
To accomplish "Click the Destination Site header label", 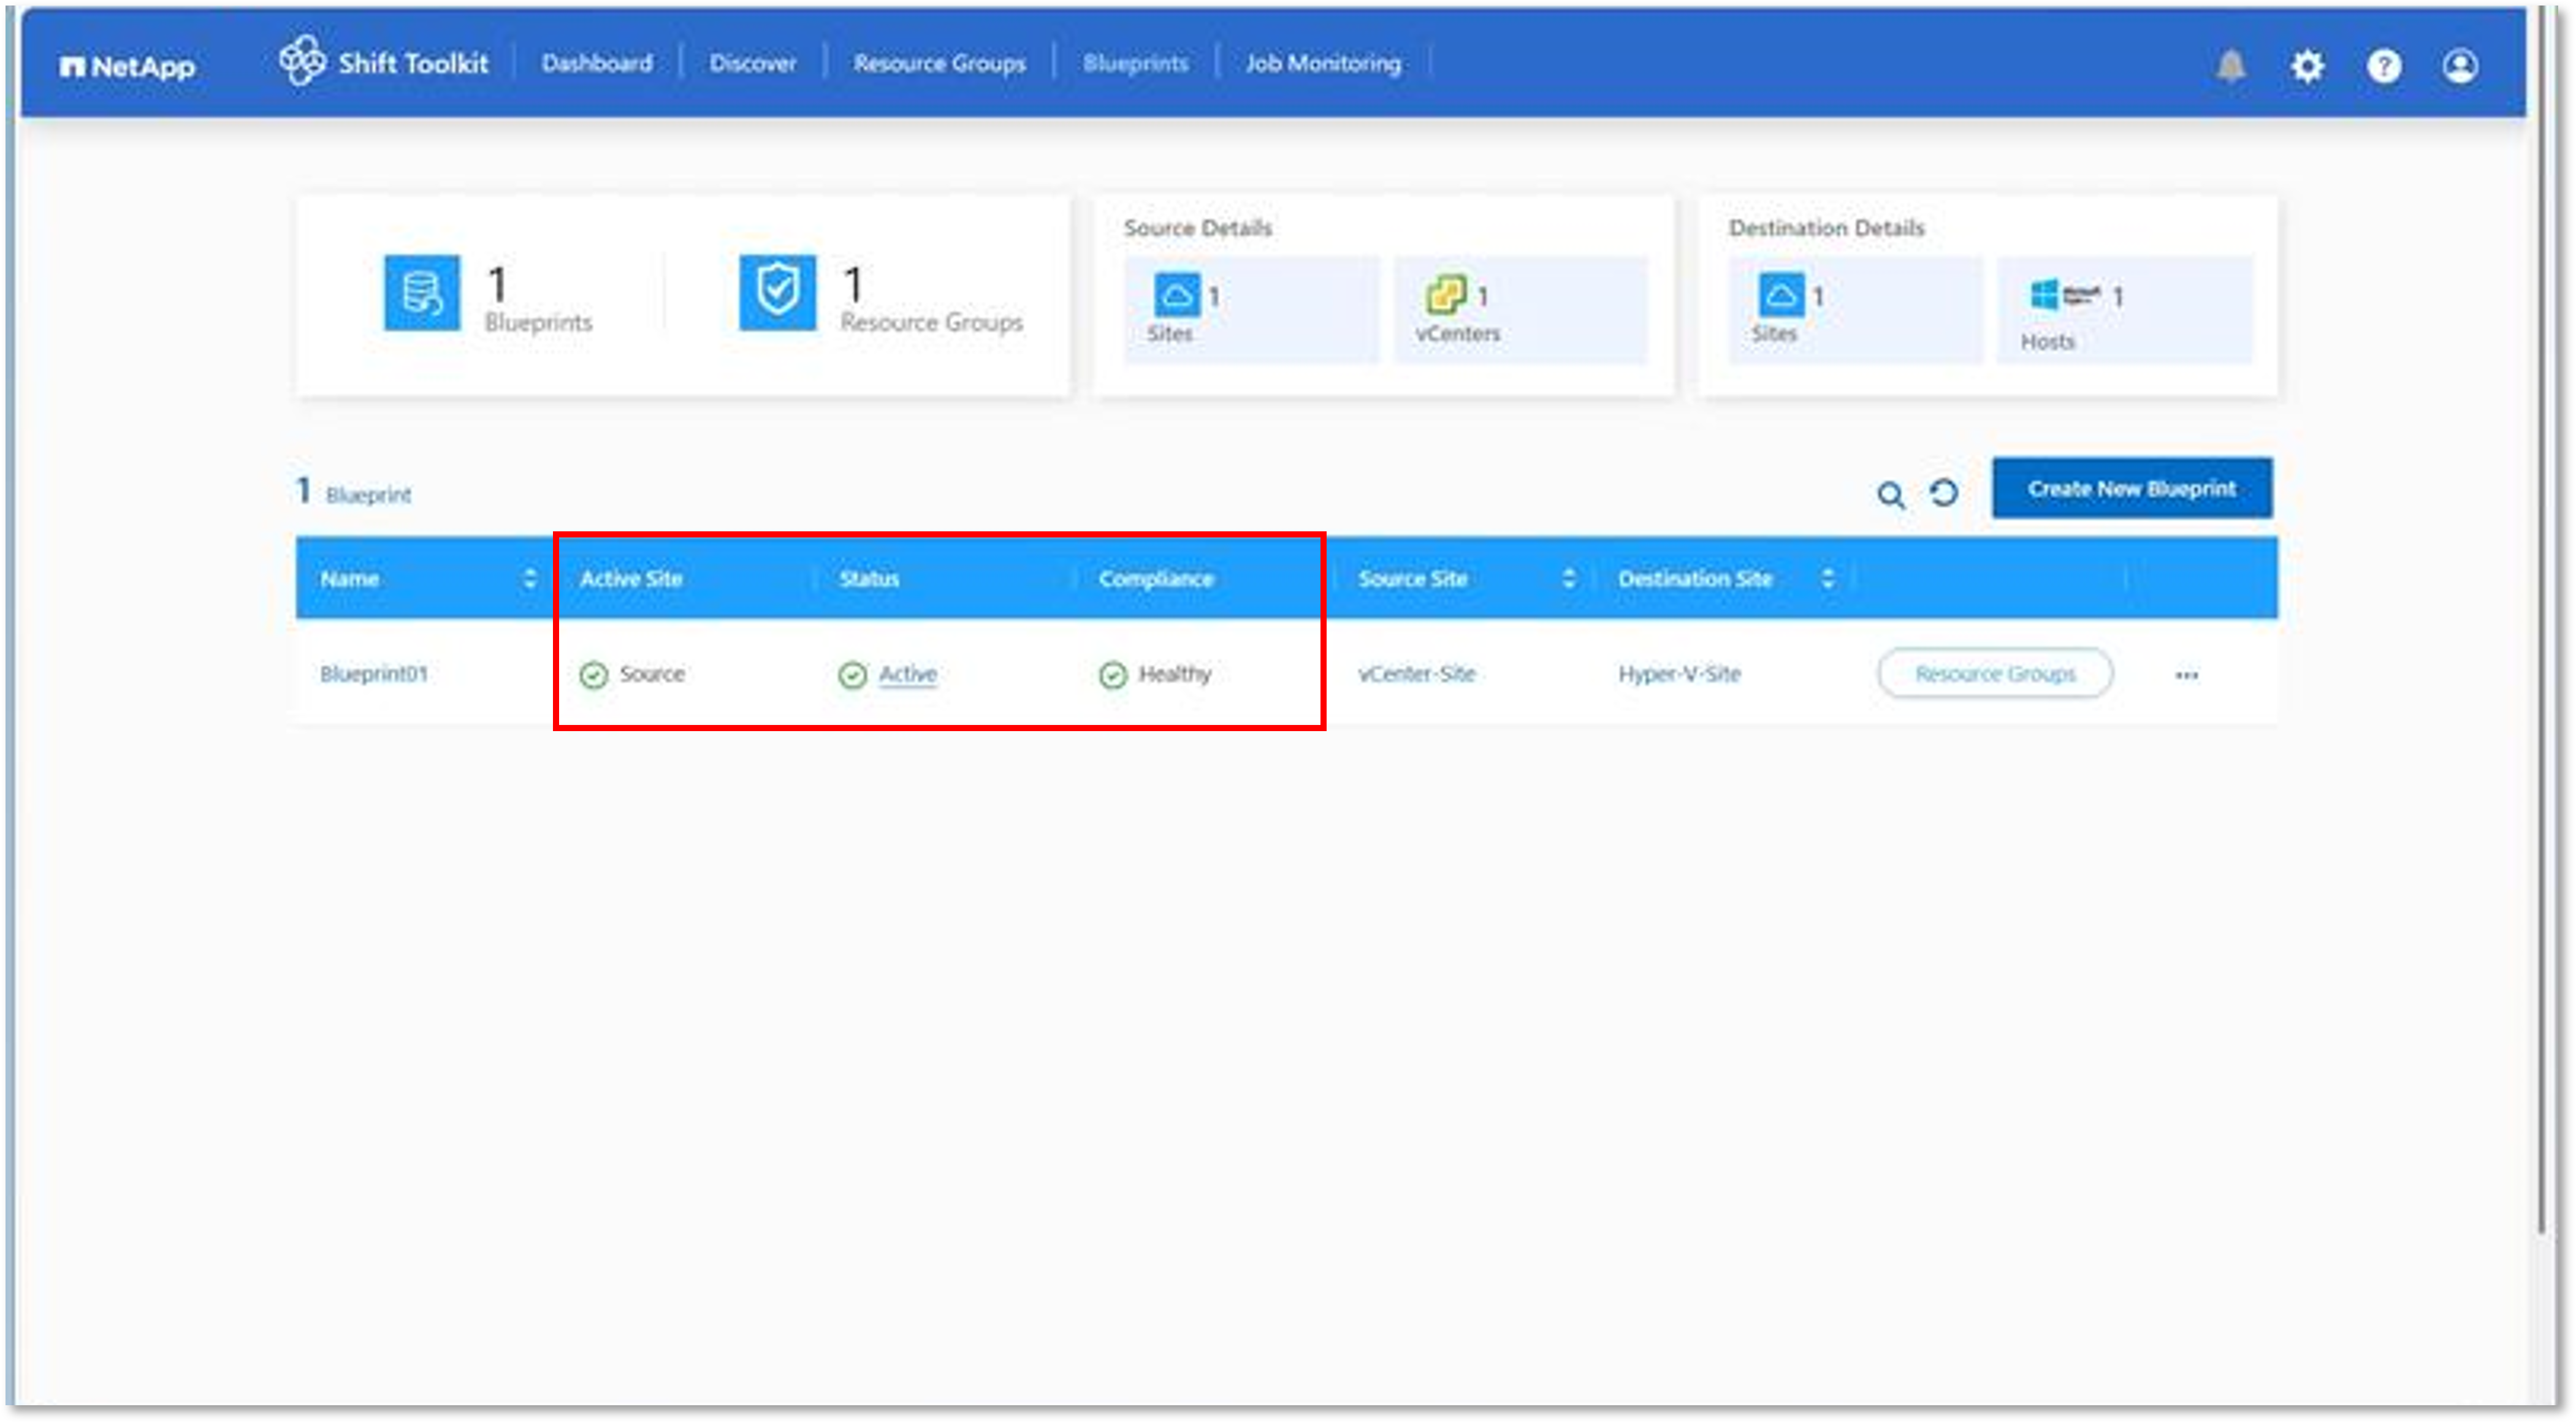I will pos(1695,578).
